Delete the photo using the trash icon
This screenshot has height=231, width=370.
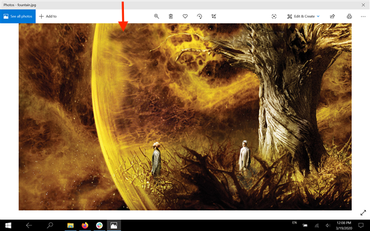pyautogui.click(x=171, y=17)
